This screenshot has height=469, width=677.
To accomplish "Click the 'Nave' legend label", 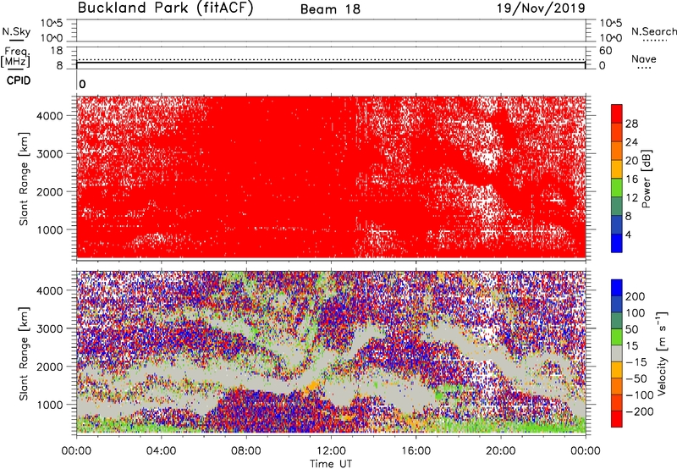I will tap(644, 59).
